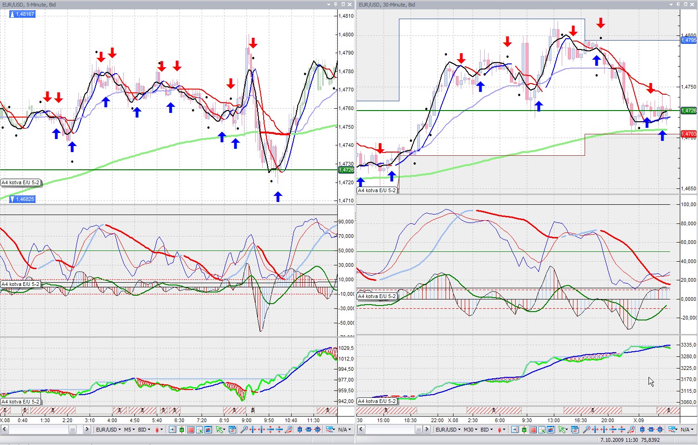Viewport: 698px width, 445px height.
Task: Click vertical expand arrows icon in the 30-Minute chart toolbar
Action: (x=614, y=430)
